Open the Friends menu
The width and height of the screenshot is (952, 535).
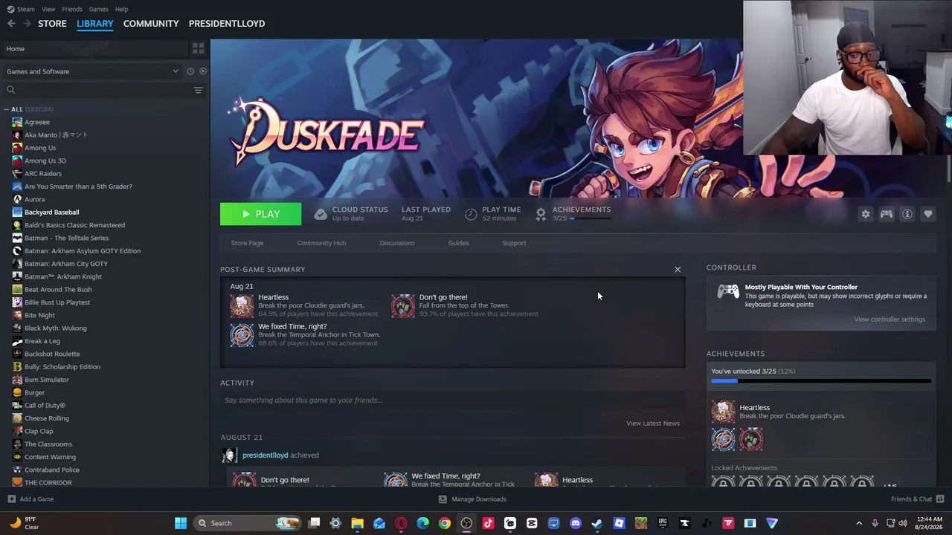coord(72,9)
